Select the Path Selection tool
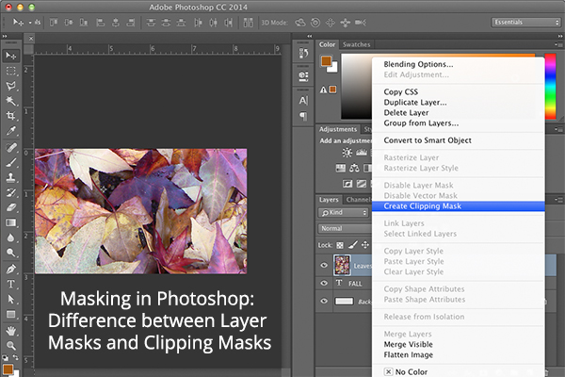The height and width of the screenshot is (377, 565). tap(10, 299)
